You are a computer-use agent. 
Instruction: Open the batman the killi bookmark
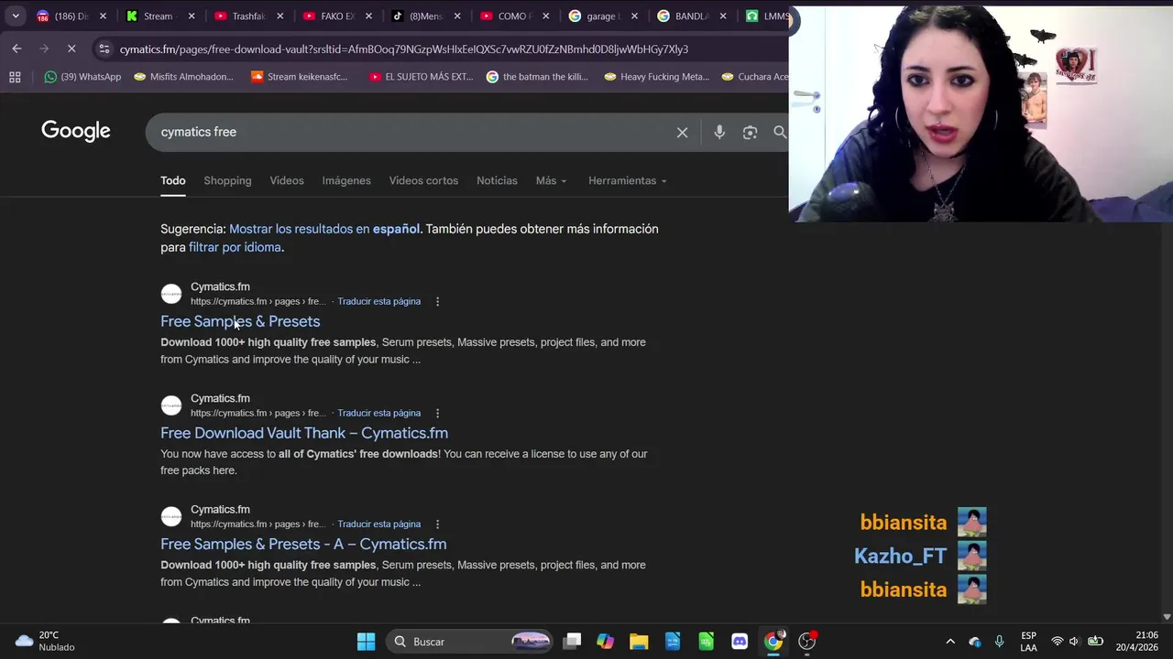coord(538,77)
